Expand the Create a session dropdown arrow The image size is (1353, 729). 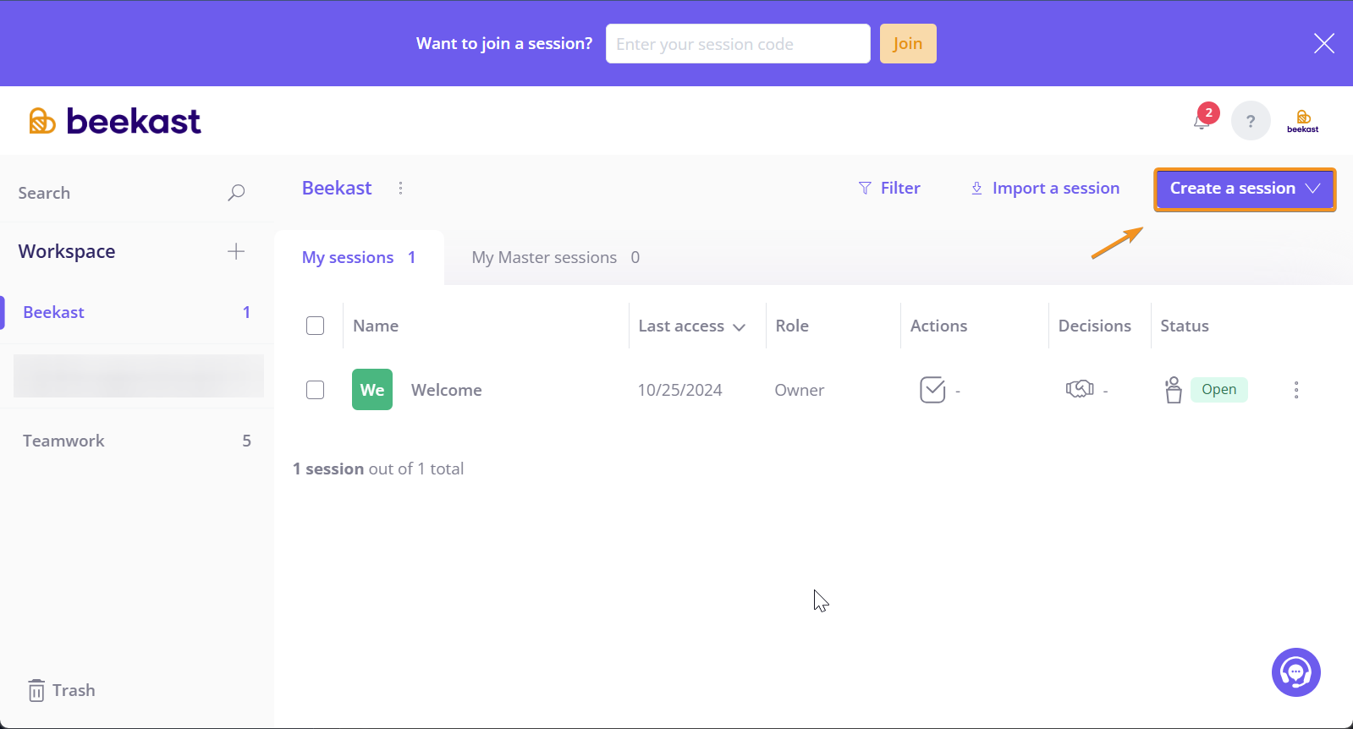1313,189
